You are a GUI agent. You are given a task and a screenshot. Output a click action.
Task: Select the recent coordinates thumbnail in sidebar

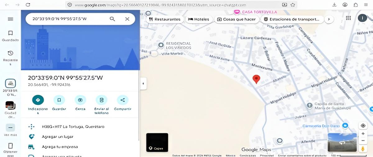pyautogui.click(x=11, y=84)
